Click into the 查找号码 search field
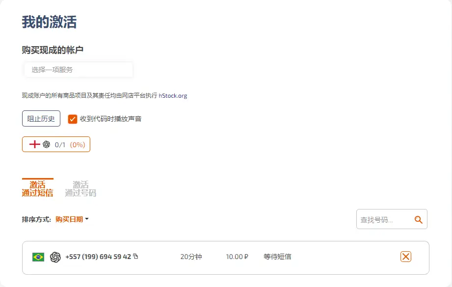The image size is (452, 287). click(x=383, y=220)
